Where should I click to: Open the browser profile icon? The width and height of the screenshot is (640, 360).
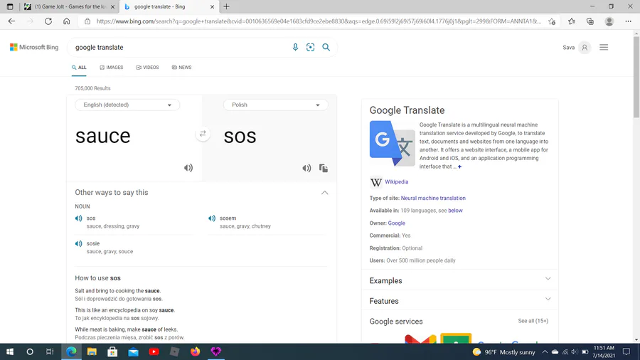[609, 21]
